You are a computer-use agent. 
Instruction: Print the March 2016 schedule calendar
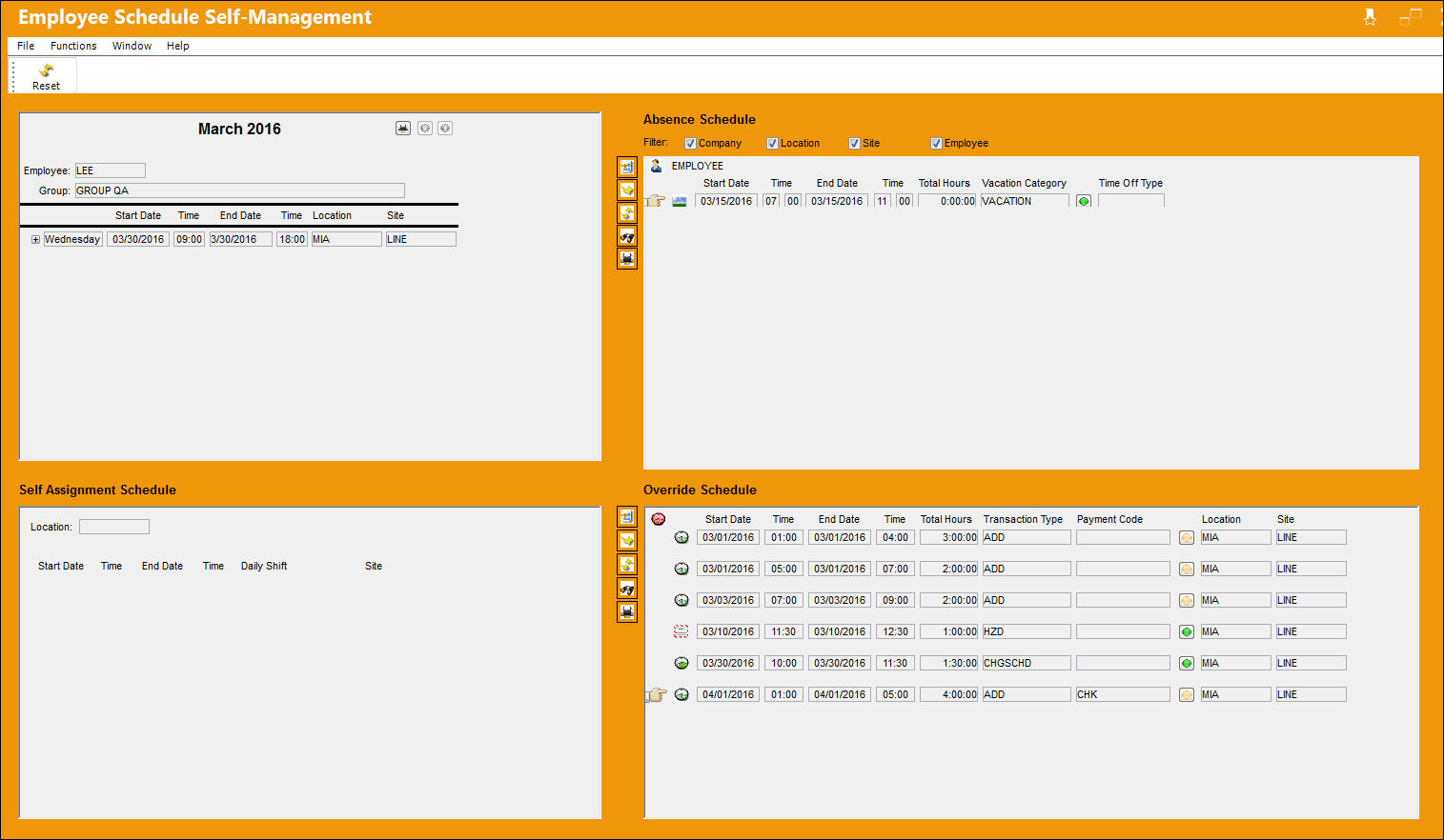403,129
